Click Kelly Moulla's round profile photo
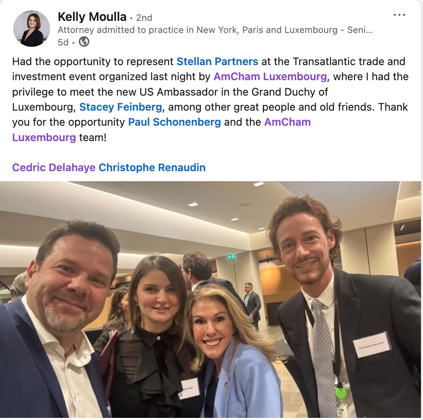423x420 pixels. coord(32,29)
